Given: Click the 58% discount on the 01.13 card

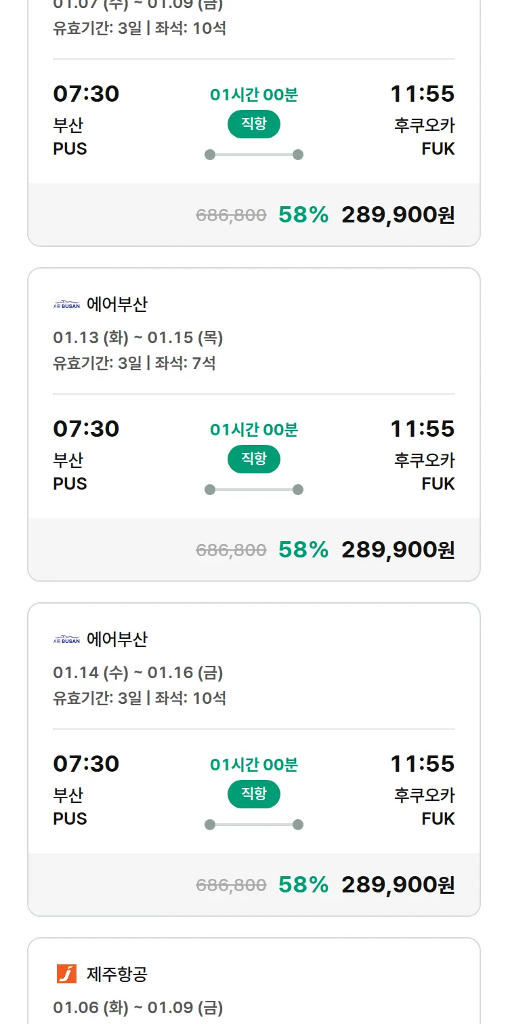Looking at the screenshot, I should click(x=303, y=549).
